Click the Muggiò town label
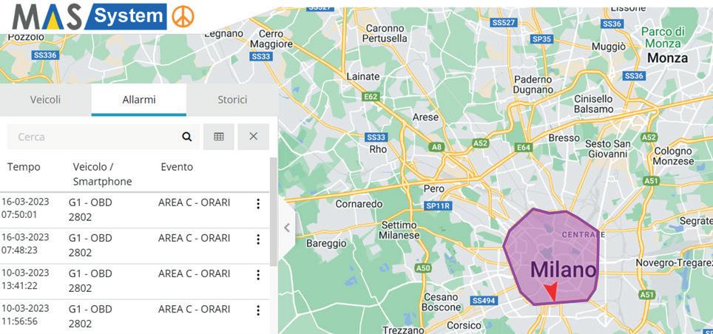 click(609, 47)
